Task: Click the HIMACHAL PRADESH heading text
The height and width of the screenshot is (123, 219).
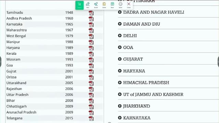Action: pos(146,83)
